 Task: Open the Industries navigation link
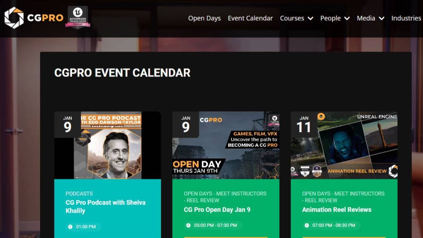(406, 19)
